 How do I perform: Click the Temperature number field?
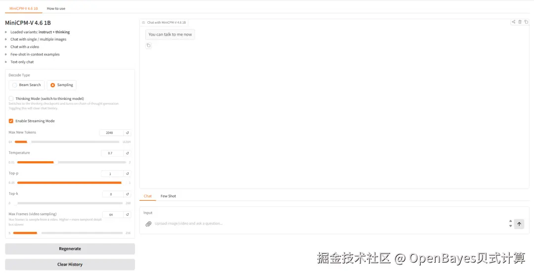(x=112, y=153)
